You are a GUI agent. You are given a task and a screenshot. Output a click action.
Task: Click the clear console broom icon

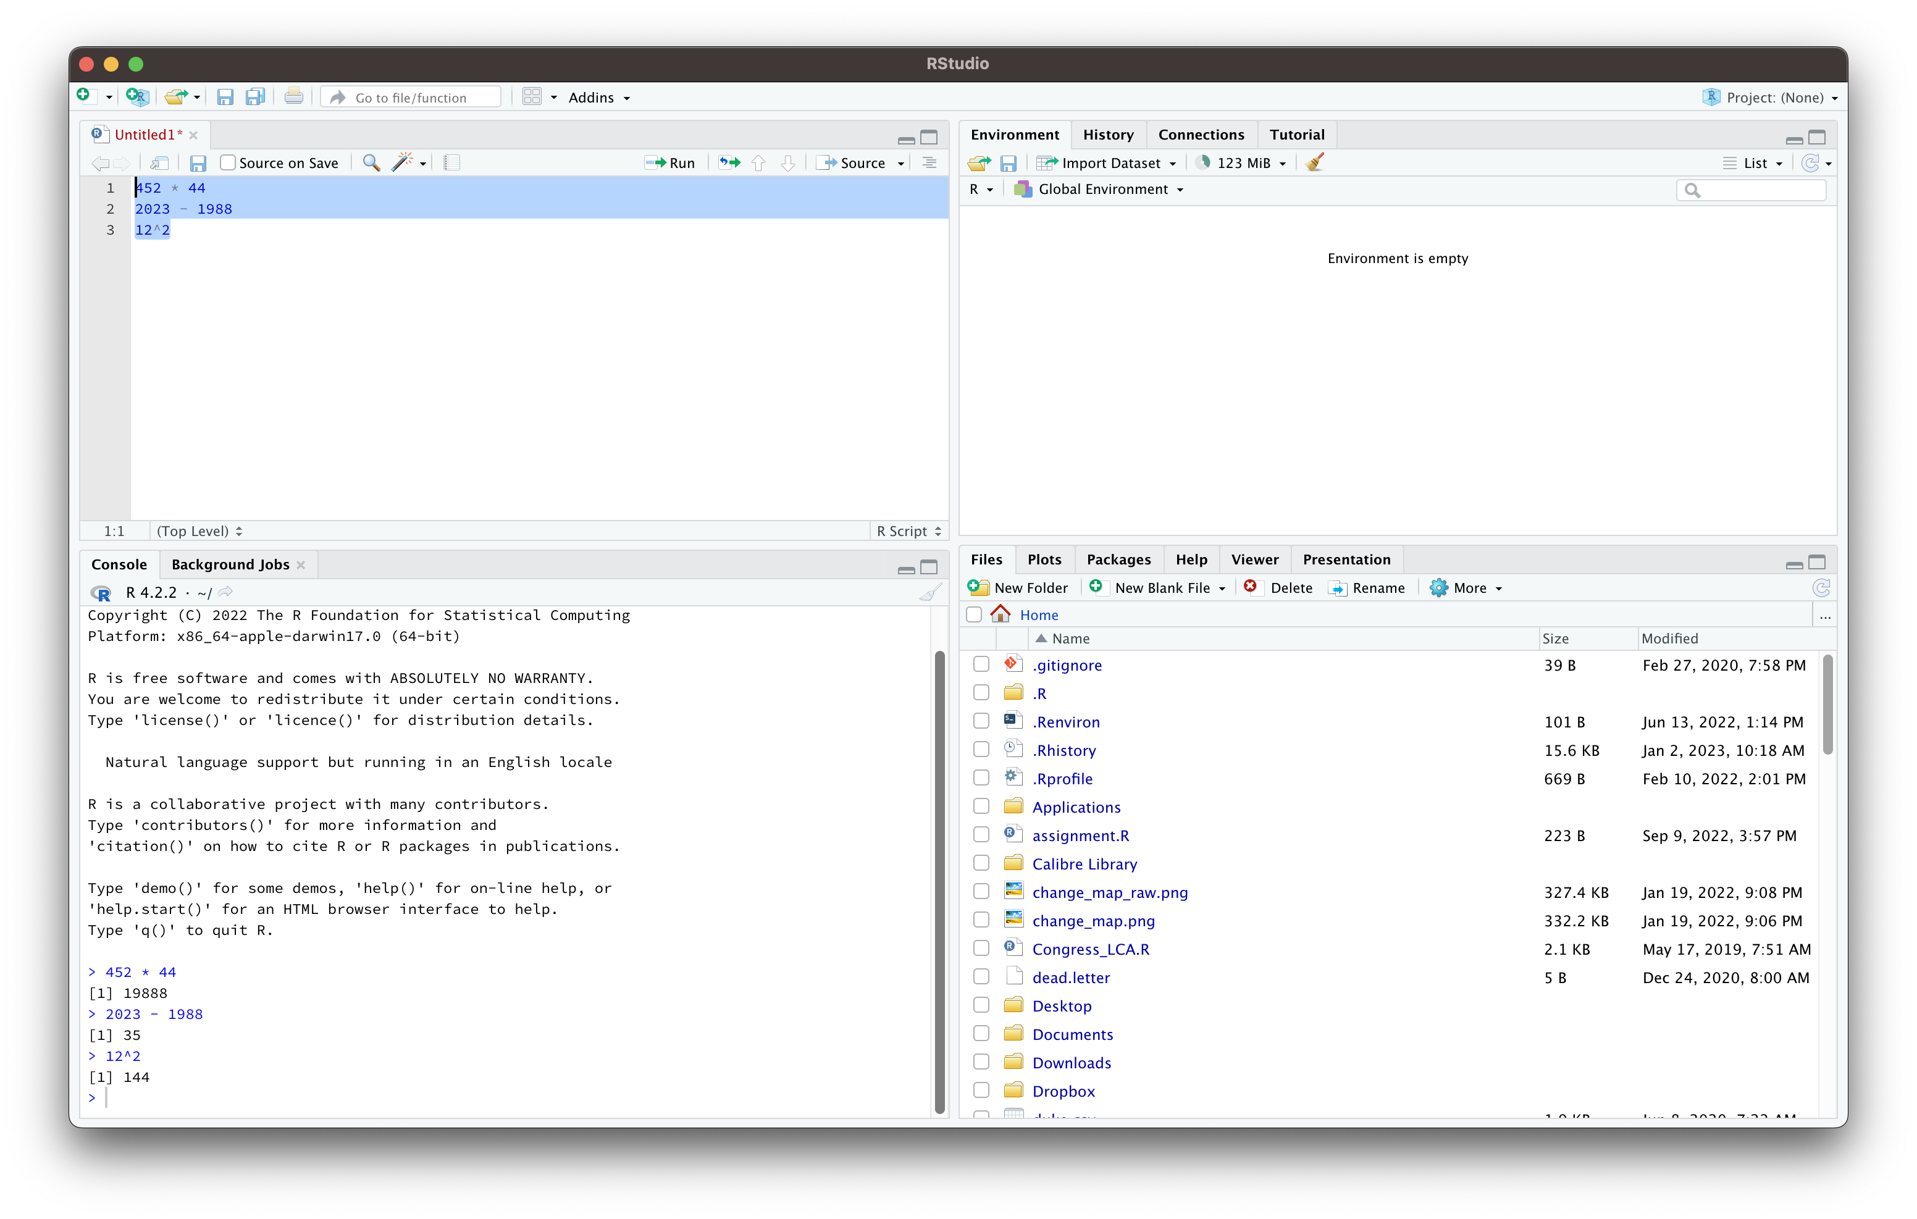[x=929, y=592]
